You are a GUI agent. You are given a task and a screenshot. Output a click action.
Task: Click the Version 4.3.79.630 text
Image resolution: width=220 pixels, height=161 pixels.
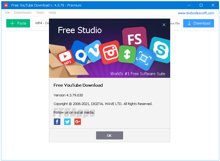click(68, 95)
